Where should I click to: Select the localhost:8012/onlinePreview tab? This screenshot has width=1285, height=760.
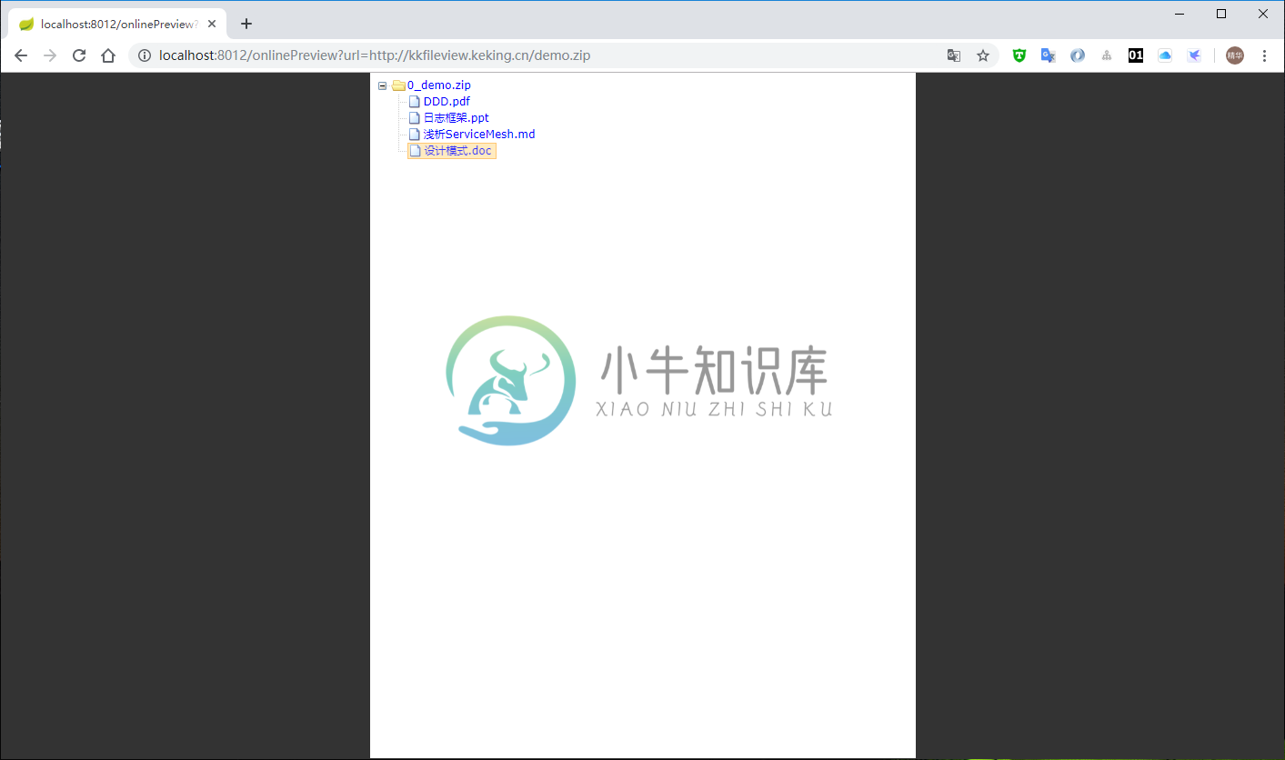coord(117,24)
